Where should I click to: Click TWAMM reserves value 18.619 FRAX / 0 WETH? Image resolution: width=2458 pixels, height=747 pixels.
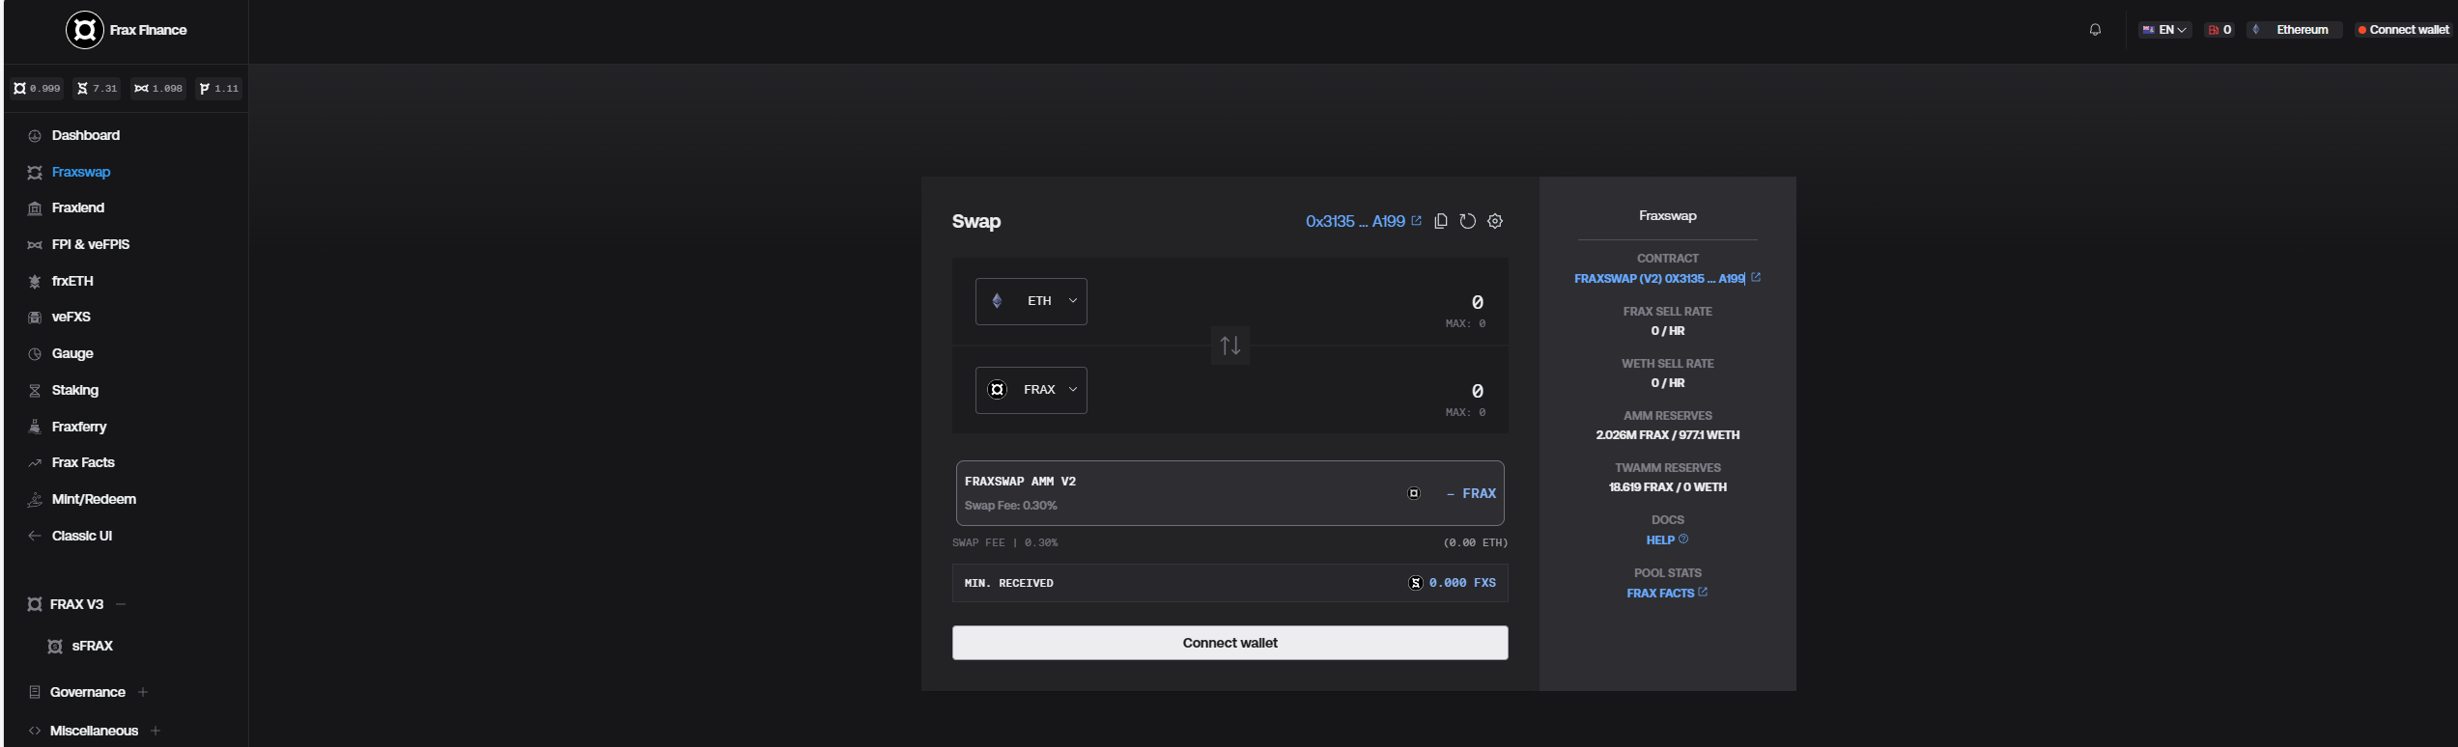1668,487
